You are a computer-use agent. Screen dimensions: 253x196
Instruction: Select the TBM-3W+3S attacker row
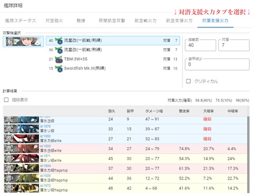[113, 59]
